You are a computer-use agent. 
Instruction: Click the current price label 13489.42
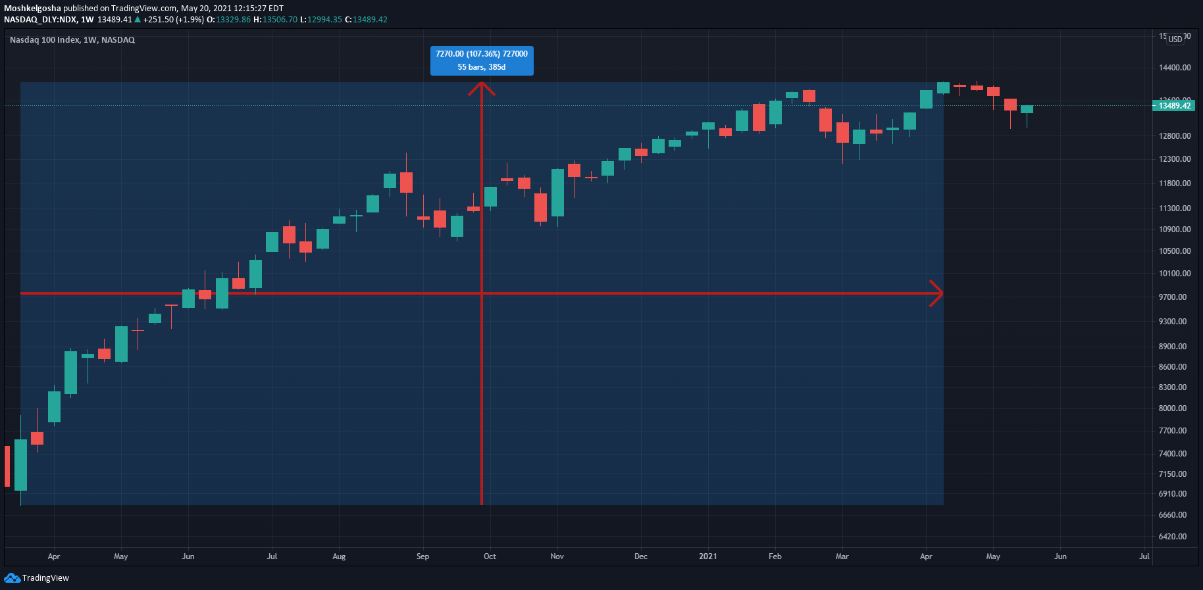tap(1174, 106)
